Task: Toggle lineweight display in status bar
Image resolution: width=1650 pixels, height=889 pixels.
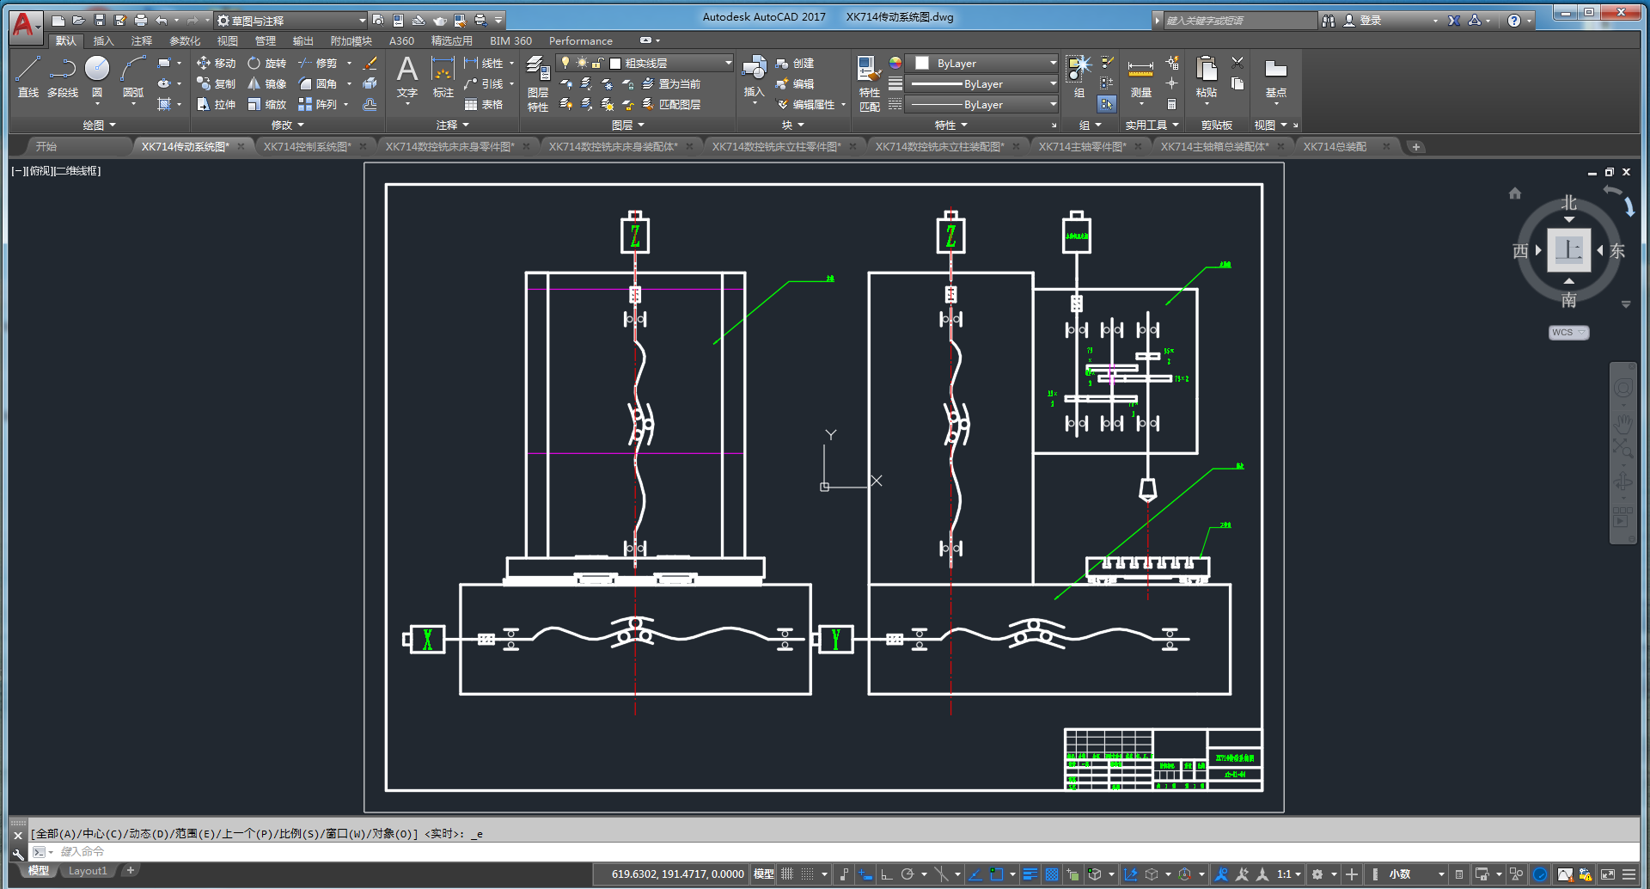Action: pyautogui.click(x=1030, y=874)
